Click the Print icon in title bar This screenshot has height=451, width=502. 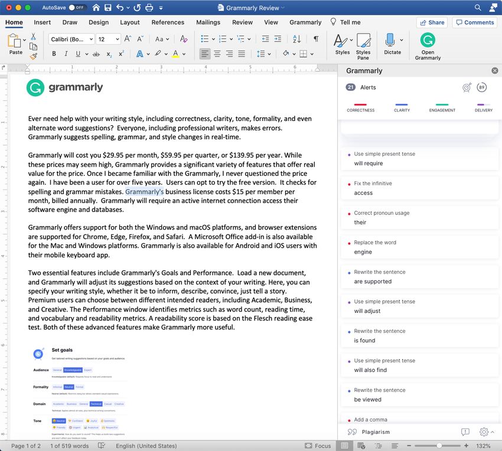tap(149, 7)
